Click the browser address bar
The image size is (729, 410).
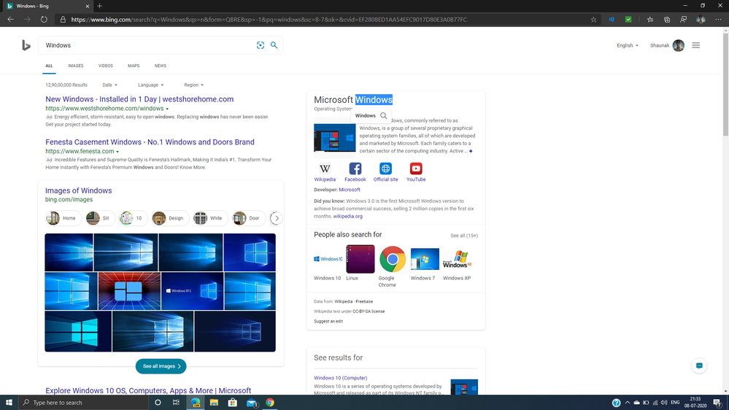coord(325,20)
